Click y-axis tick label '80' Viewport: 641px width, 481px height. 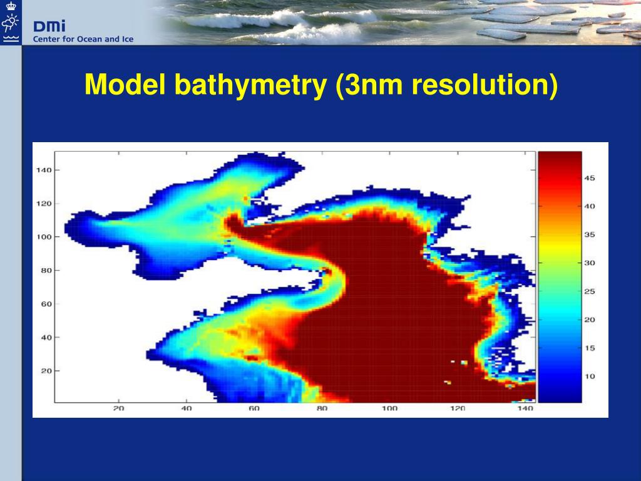pyautogui.click(x=46, y=271)
